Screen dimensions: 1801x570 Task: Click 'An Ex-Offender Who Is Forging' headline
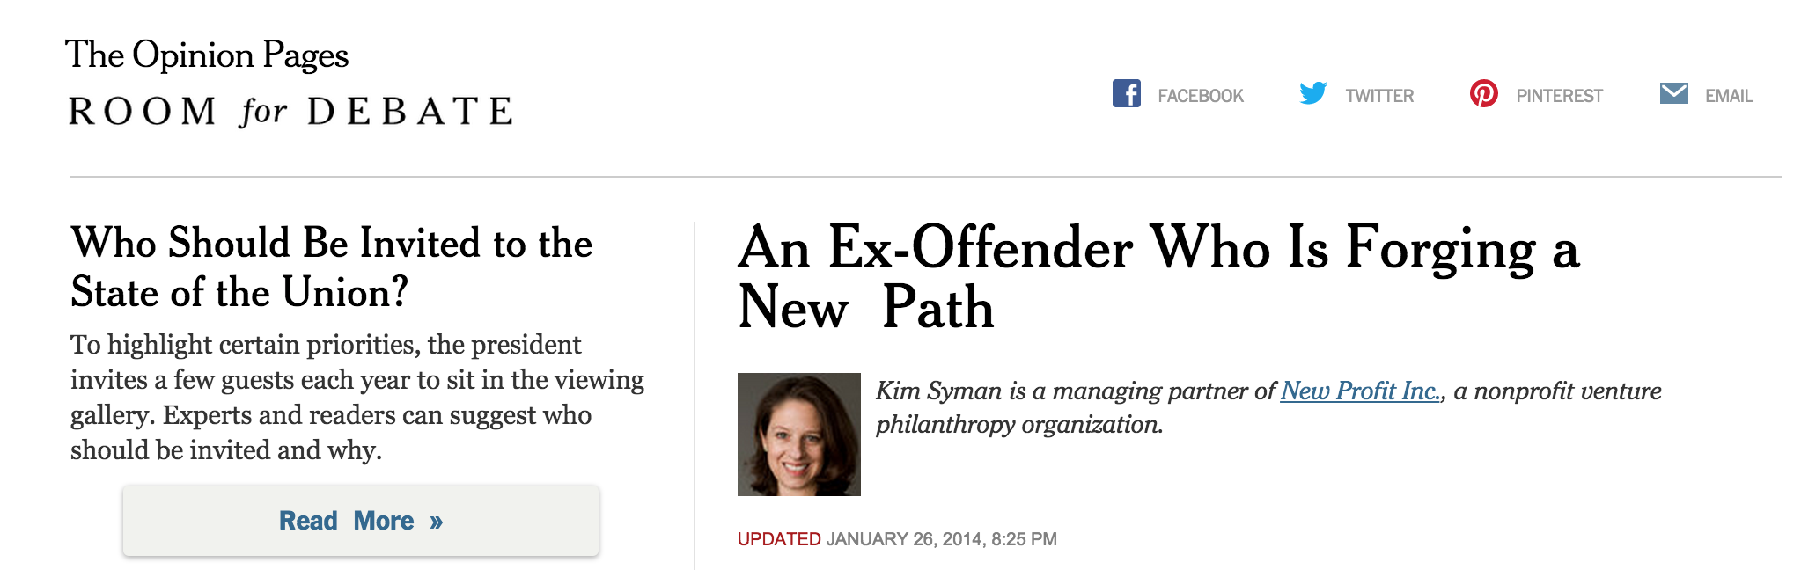(x=1159, y=277)
